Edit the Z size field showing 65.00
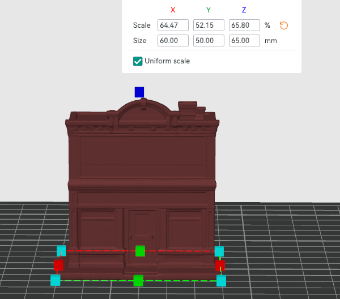The width and height of the screenshot is (340, 299). click(244, 41)
